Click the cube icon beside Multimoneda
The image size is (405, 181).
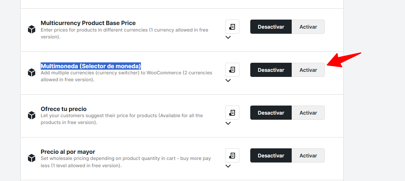pos(32,73)
